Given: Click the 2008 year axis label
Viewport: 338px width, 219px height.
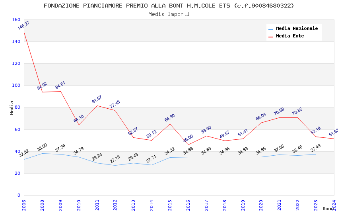Looking at the screenshot, I should [42, 205].
